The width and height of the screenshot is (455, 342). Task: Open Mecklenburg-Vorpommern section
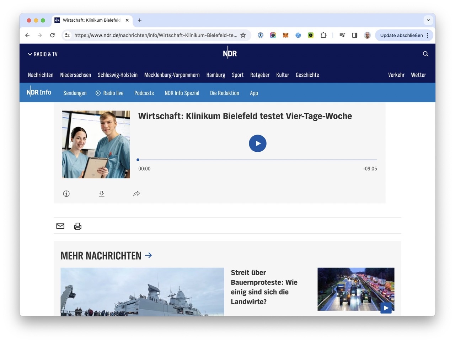tap(172, 75)
